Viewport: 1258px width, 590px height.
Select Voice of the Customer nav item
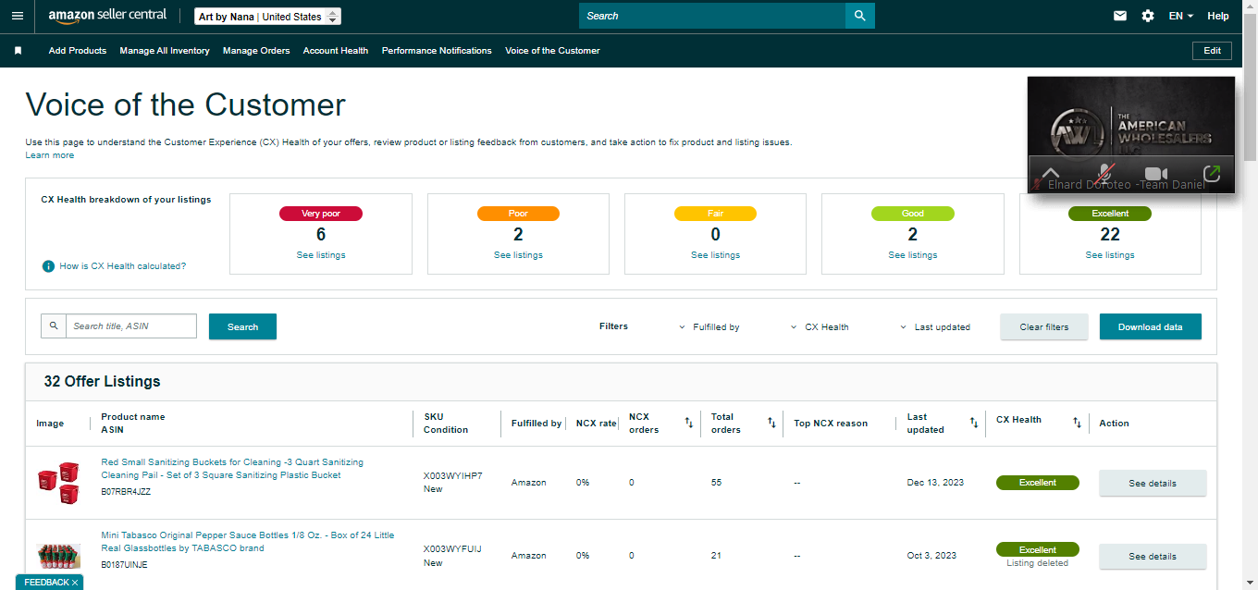[552, 51]
